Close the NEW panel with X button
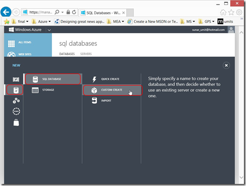The width and height of the screenshot is (246, 186). click(x=226, y=65)
